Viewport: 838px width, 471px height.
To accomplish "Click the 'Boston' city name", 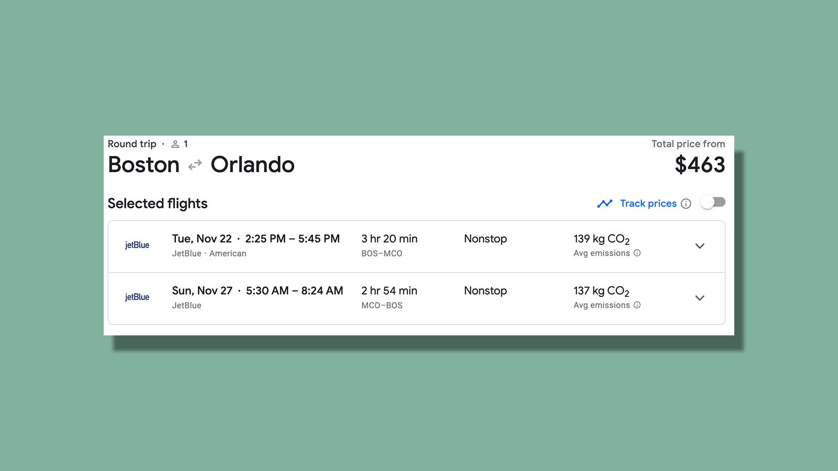I will (x=144, y=165).
